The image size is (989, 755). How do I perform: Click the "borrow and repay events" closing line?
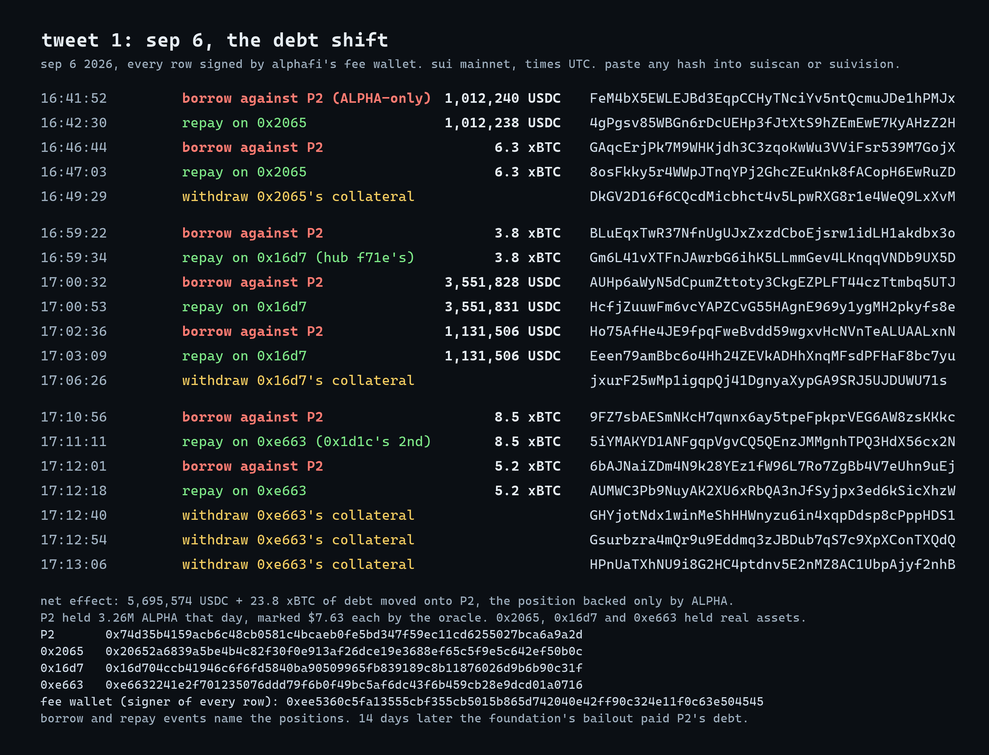pyautogui.click(x=394, y=718)
